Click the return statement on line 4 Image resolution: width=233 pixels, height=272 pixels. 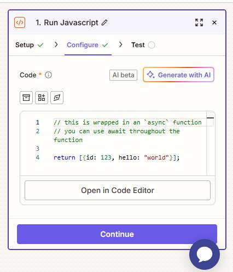click(x=116, y=157)
